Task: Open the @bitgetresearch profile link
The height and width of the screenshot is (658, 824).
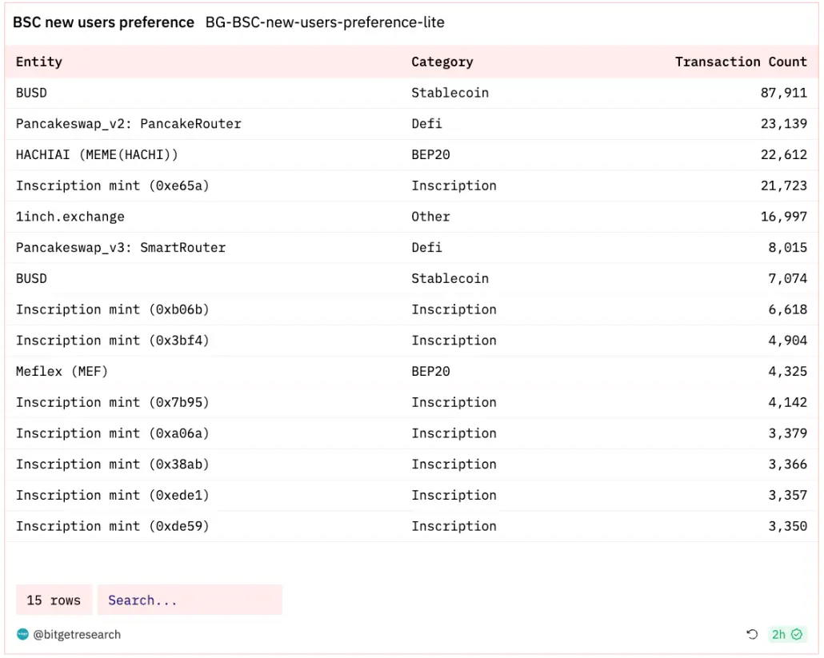Action: (x=77, y=635)
